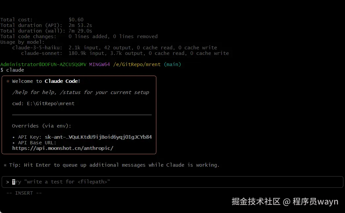Click the Claude Code prompt input field
The image size is (345, 213).
coord(172,182)
